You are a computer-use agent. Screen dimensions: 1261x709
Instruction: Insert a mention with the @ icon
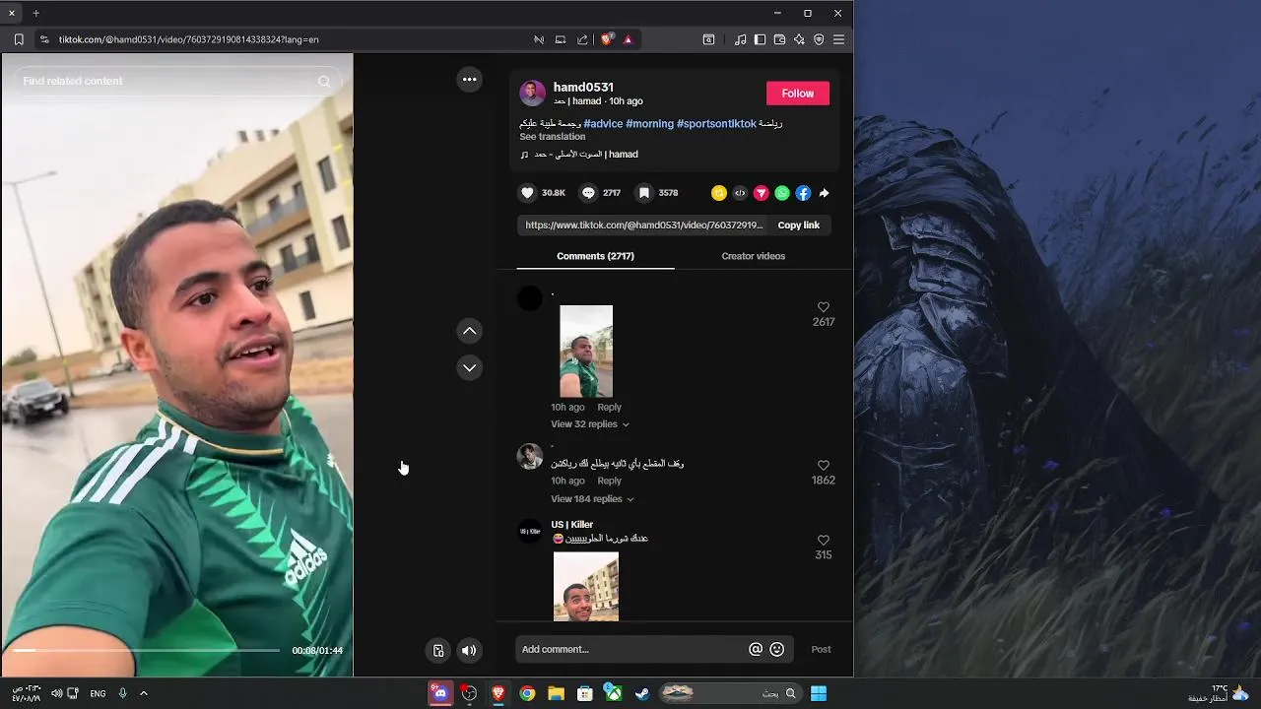click(x=756, y=649)
